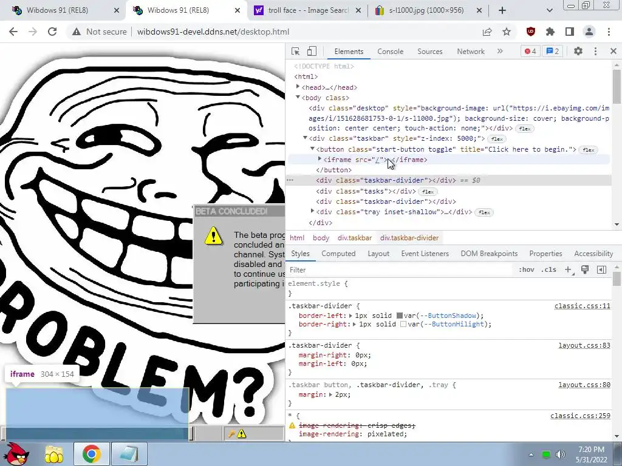Screen dimensions: 622x466
Task: Close the DevTools panel
Action: 613,51
